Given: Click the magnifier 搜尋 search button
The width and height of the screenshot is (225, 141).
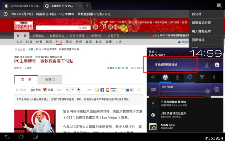Looking at the screenshot, I should click(83, 27).
